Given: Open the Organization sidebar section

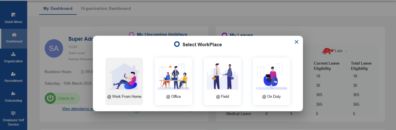Looking at the screenshot, I should [x=13, y=57].
